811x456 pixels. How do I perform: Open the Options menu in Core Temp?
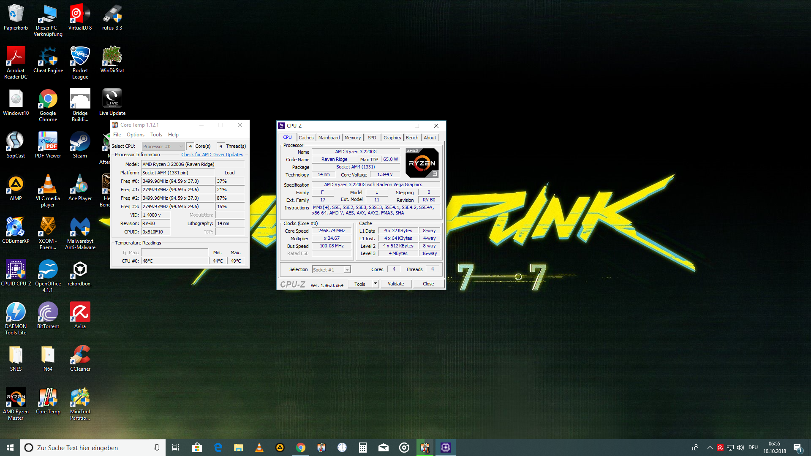pyautogui.click(x=135, y=134)
